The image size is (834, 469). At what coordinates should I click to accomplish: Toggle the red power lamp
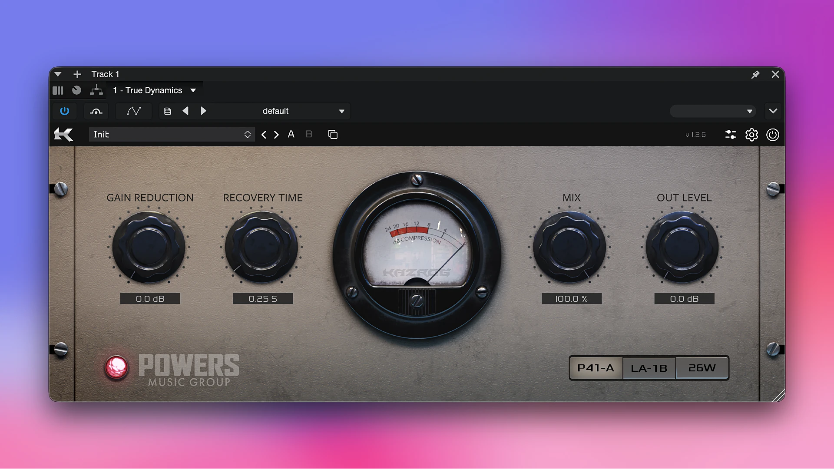(x=116, y=367)
